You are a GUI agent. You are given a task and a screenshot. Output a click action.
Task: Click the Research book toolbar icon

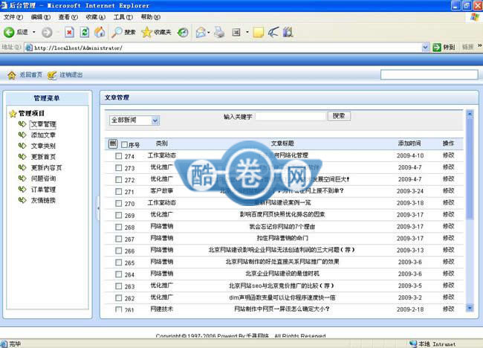coord(288,32)
